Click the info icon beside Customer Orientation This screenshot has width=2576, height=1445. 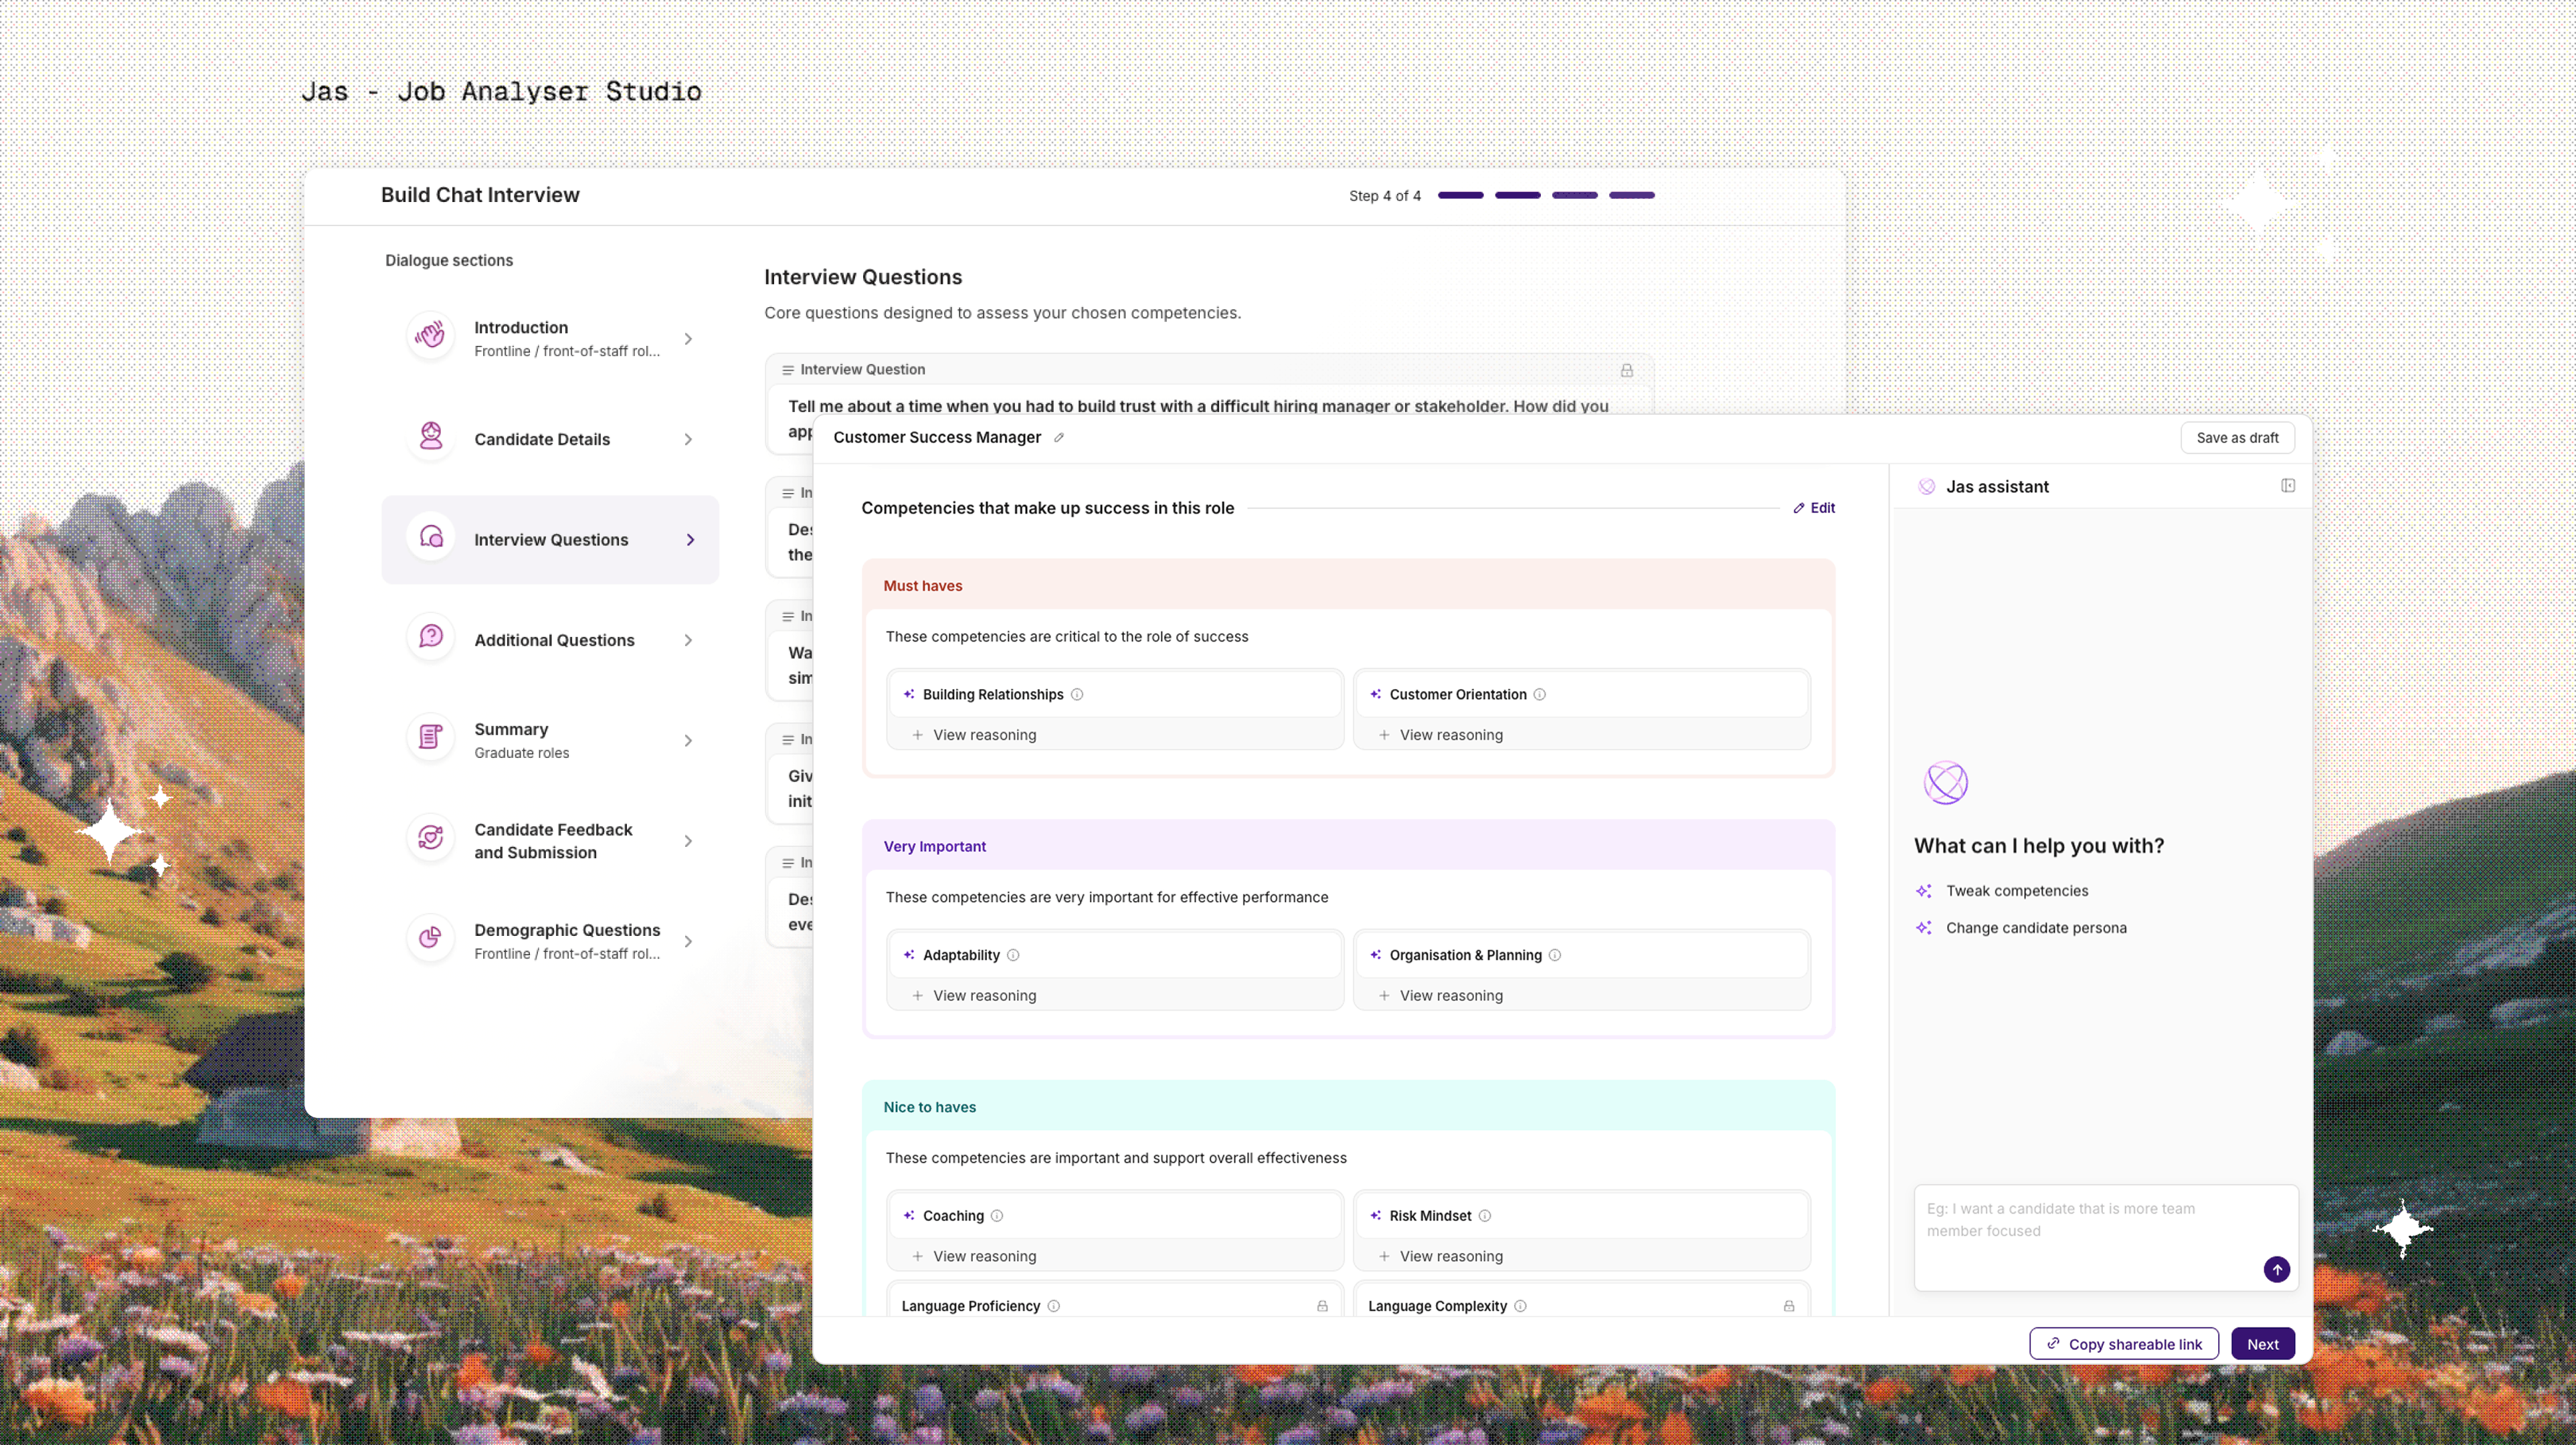click(x=1540, y=694)
